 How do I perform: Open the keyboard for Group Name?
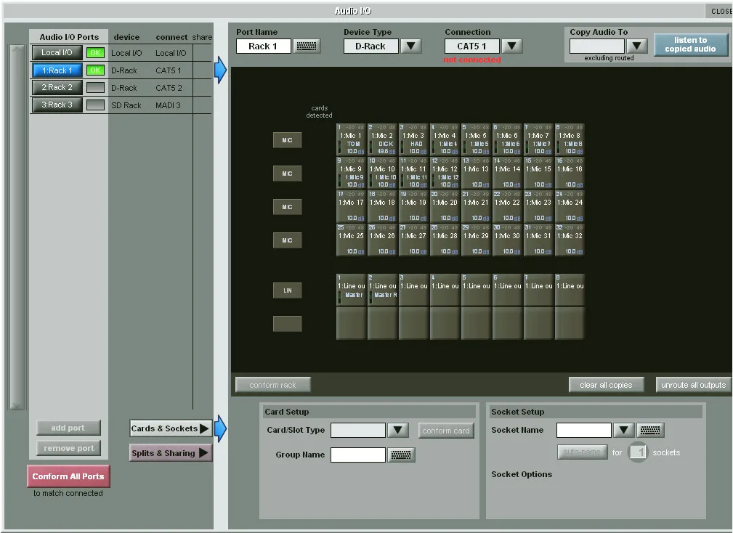click(400, 455)
